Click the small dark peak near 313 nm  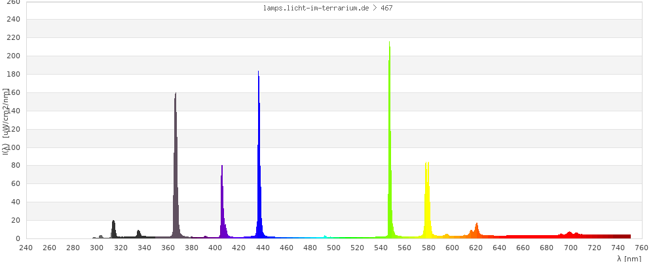pos(113,229)
